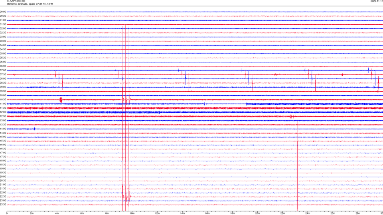
Task: Select the 07:00 trace time label
Action: pyautogui.click(x=3, y=70)
